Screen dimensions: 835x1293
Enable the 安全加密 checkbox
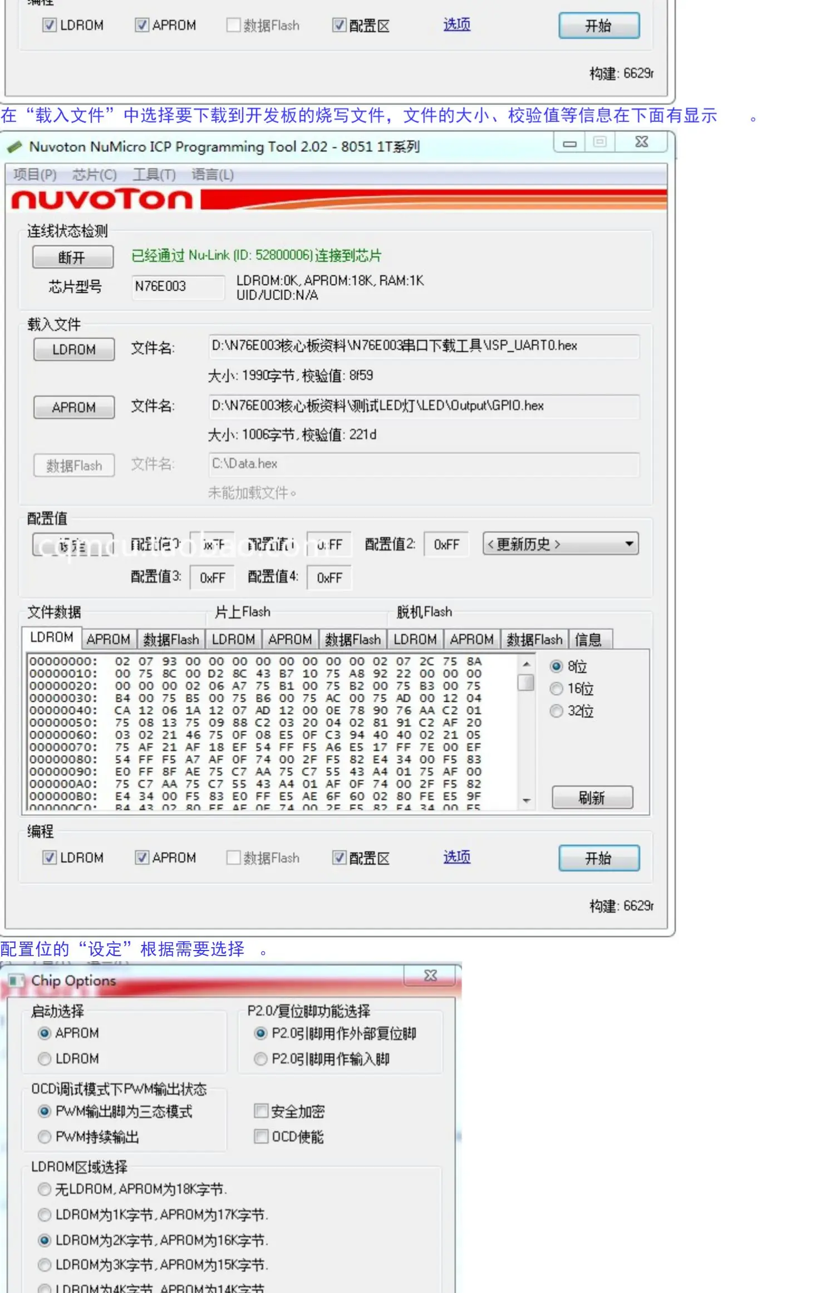261,1111
